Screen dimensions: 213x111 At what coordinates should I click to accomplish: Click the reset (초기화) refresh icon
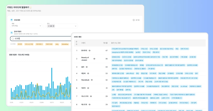[x=134, y=20]
